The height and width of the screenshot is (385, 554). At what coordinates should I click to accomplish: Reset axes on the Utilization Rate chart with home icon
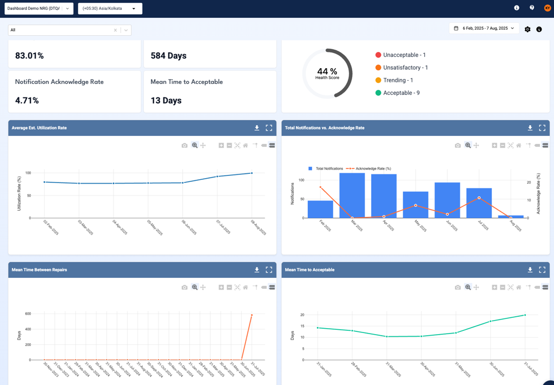click(x=246, y=145)
